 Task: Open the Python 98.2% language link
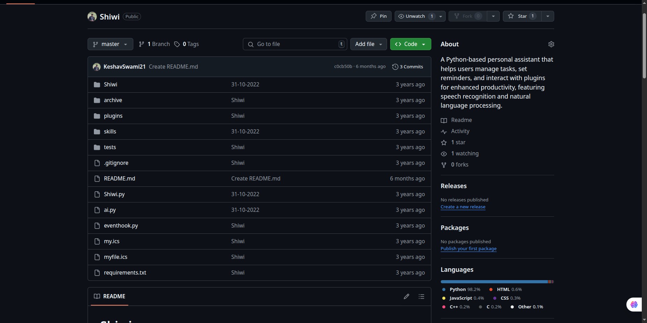point(461,289)
